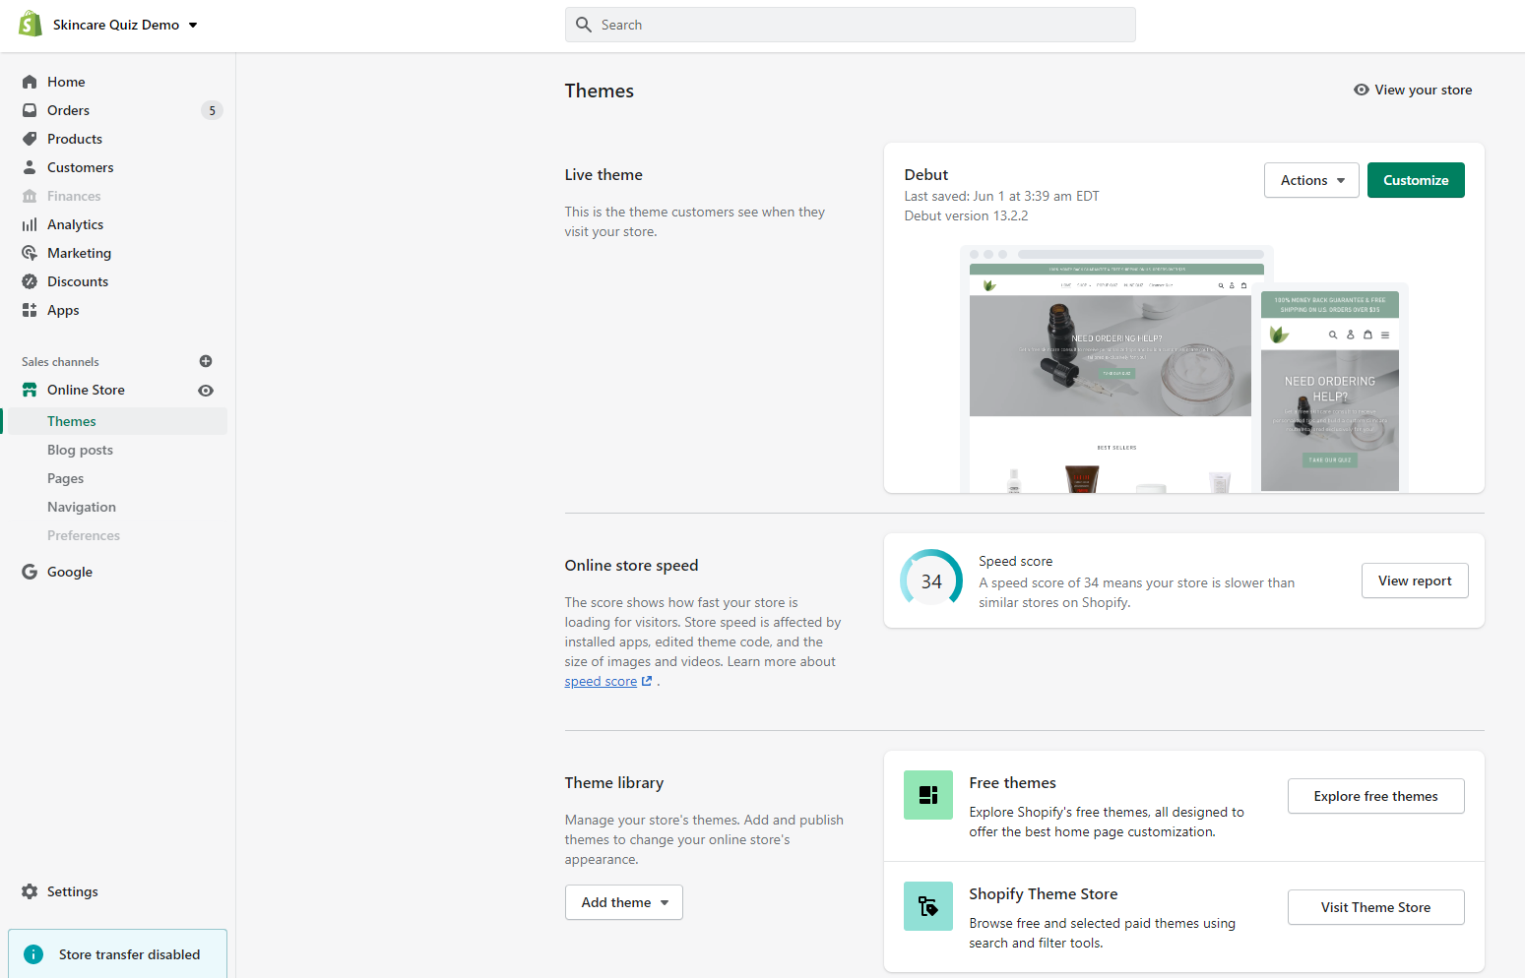Screen dimensions: 1525x978
Task: Open the speed score link
Action: pyautogui.click(x=601, y=681)
